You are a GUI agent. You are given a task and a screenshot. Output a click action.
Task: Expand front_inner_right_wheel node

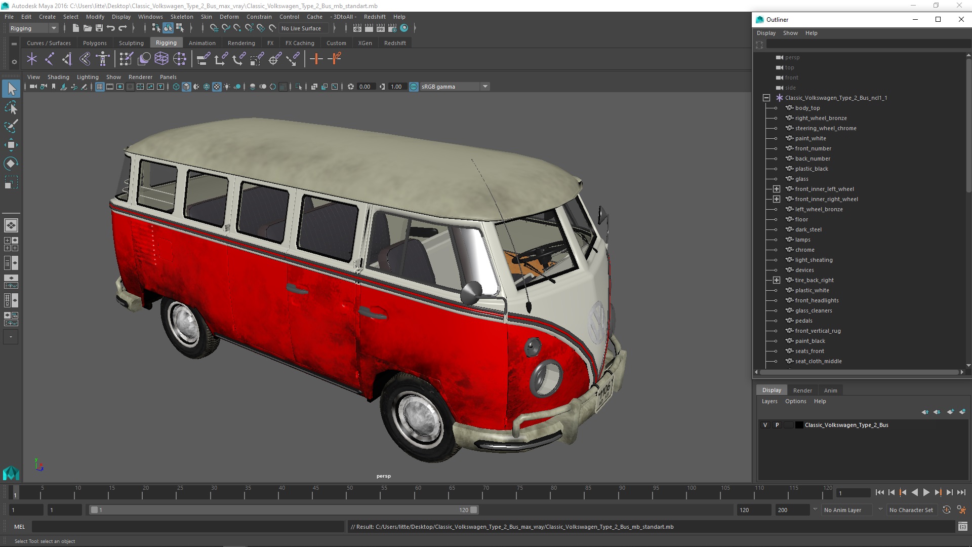[x=777, y=199]
